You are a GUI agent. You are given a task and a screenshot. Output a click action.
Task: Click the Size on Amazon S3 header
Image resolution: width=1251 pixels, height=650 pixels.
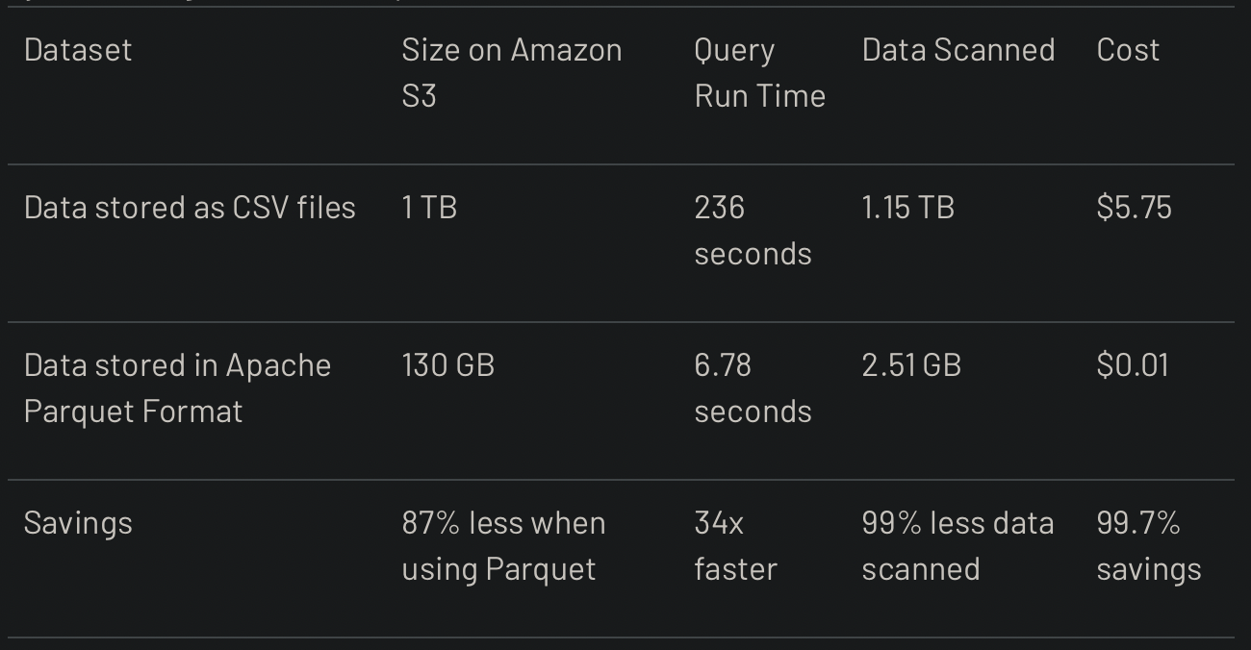point(511,73)
